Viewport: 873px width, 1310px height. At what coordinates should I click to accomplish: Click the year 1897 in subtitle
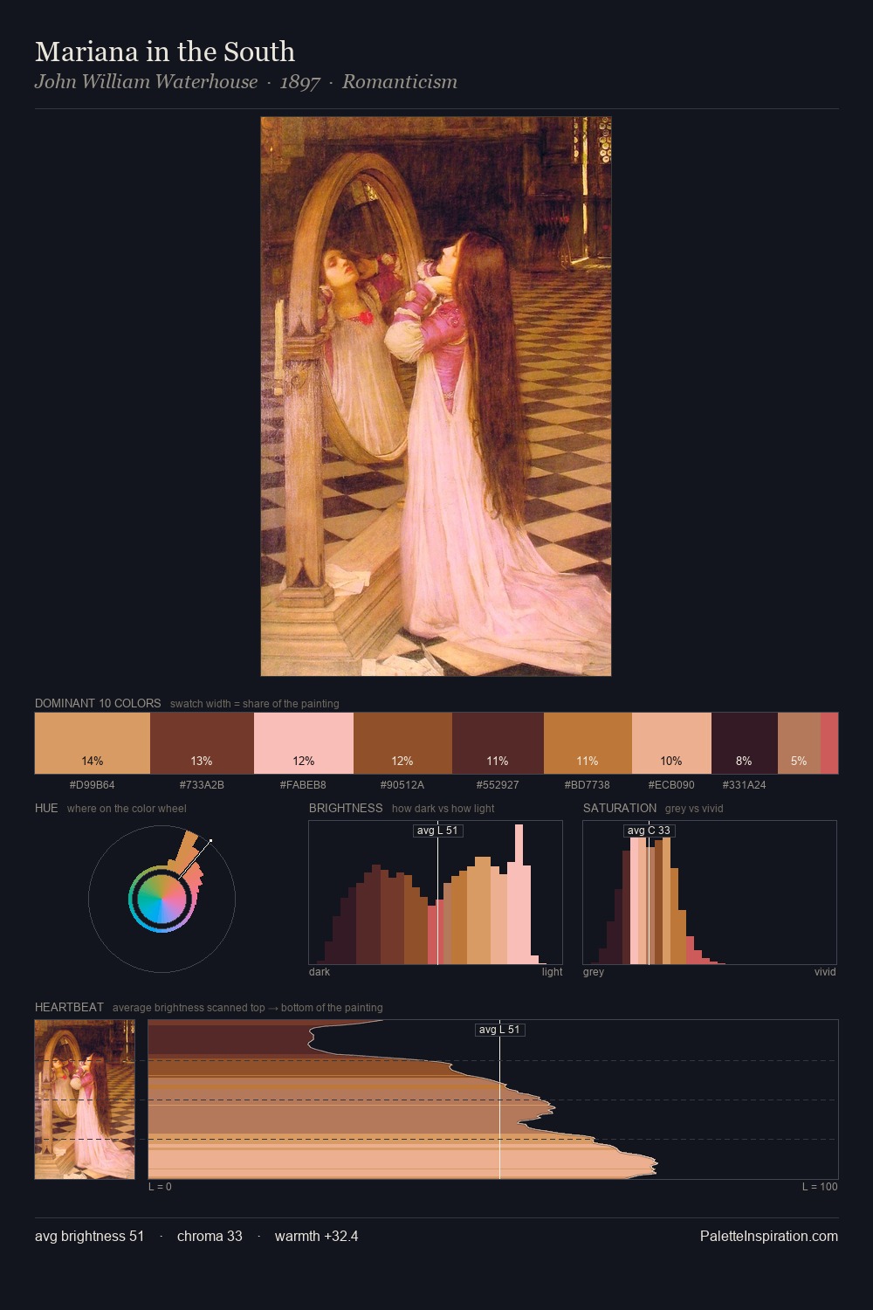[x=300, y=82]
